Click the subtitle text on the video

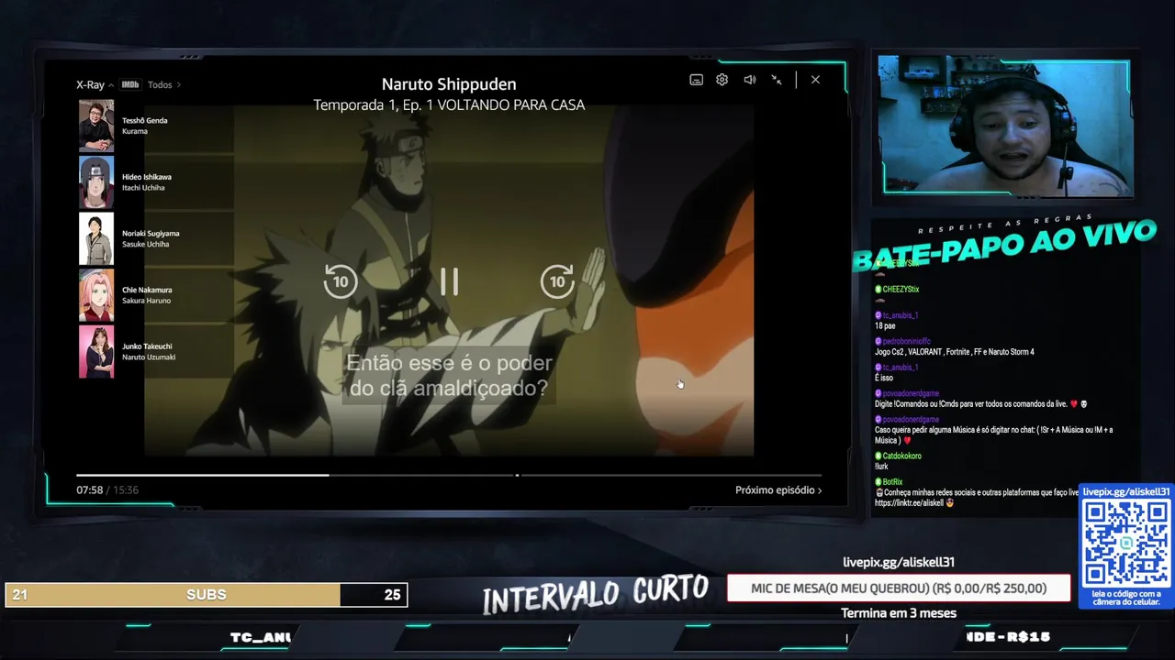449,376
